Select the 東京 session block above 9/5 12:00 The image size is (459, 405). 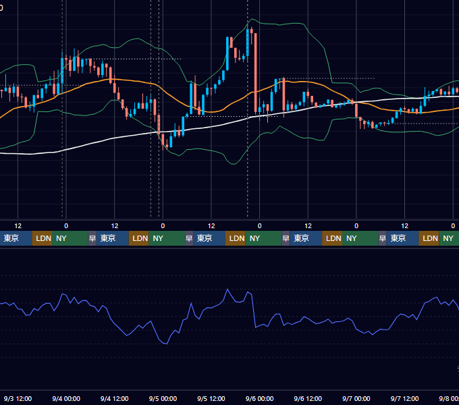pyautogui.click(x=209, y=238)
